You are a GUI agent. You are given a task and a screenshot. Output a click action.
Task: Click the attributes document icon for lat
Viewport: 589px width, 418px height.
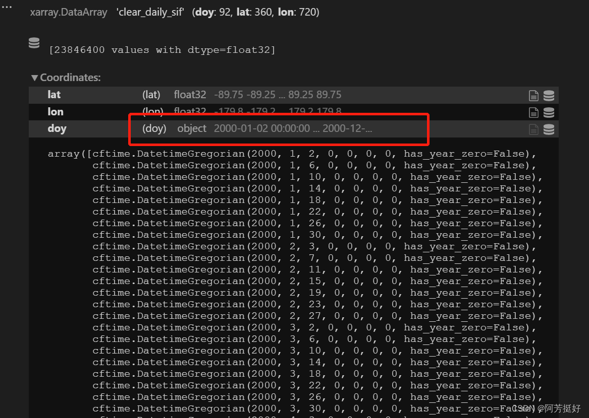(533, 95)
